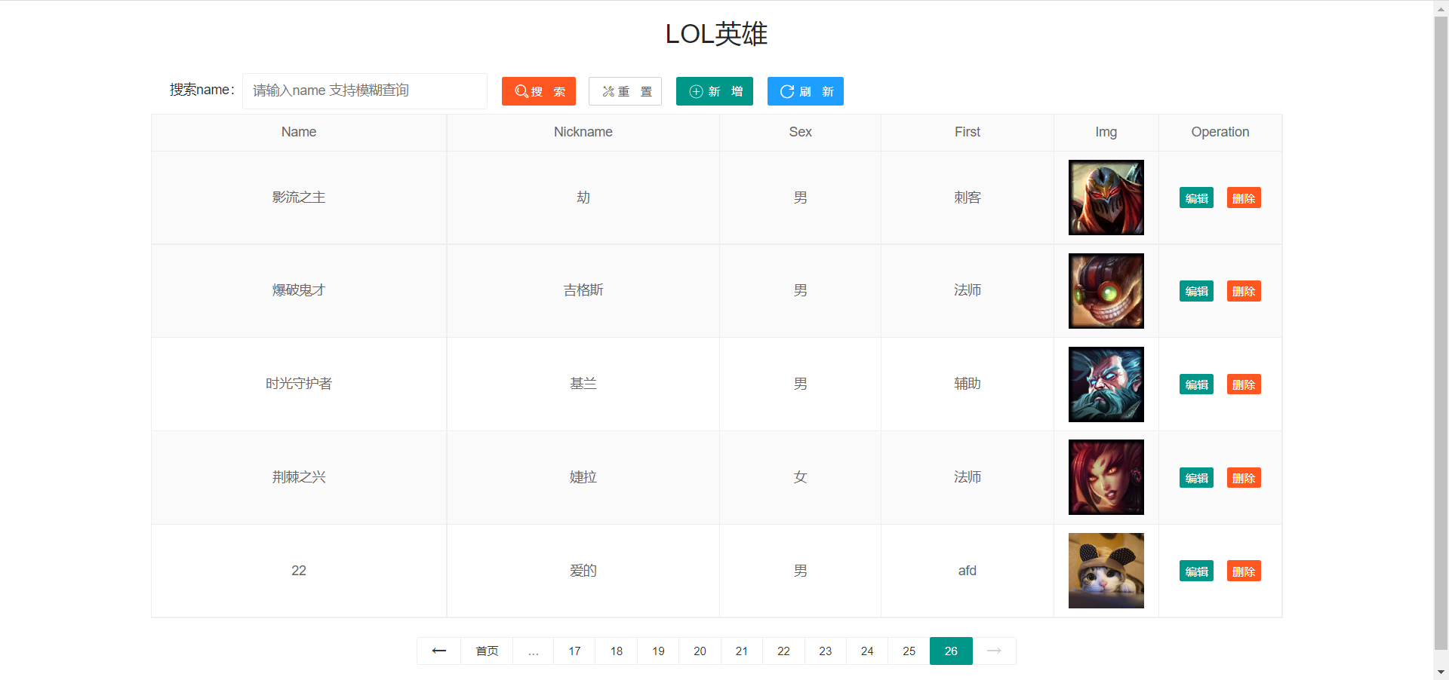Select the nickname cell 爱的
Viewport: 1449px width, 680px height.
(x=583, y=571)
